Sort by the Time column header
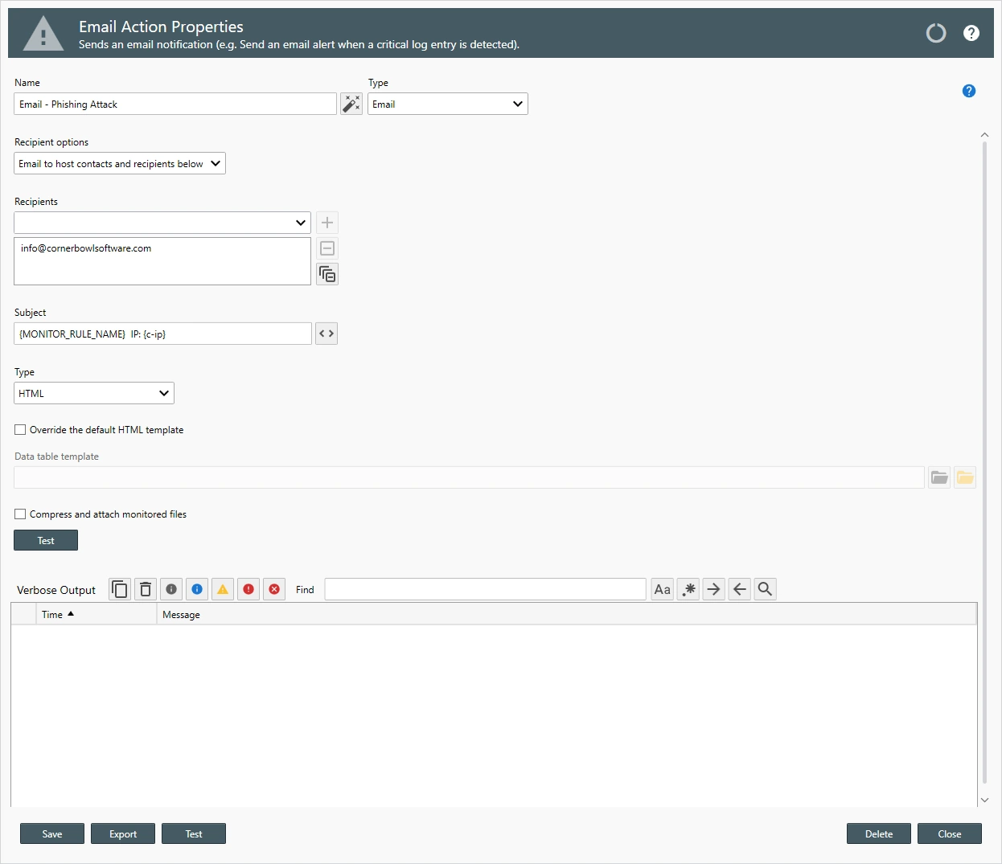 click(x=53, y=615)
